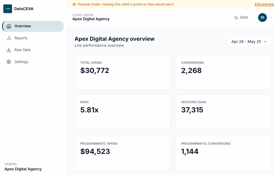Viewport: 274px width, 175px height.
Task: Click the moon icon for dark mode
Action: click(x=236, y=17)
